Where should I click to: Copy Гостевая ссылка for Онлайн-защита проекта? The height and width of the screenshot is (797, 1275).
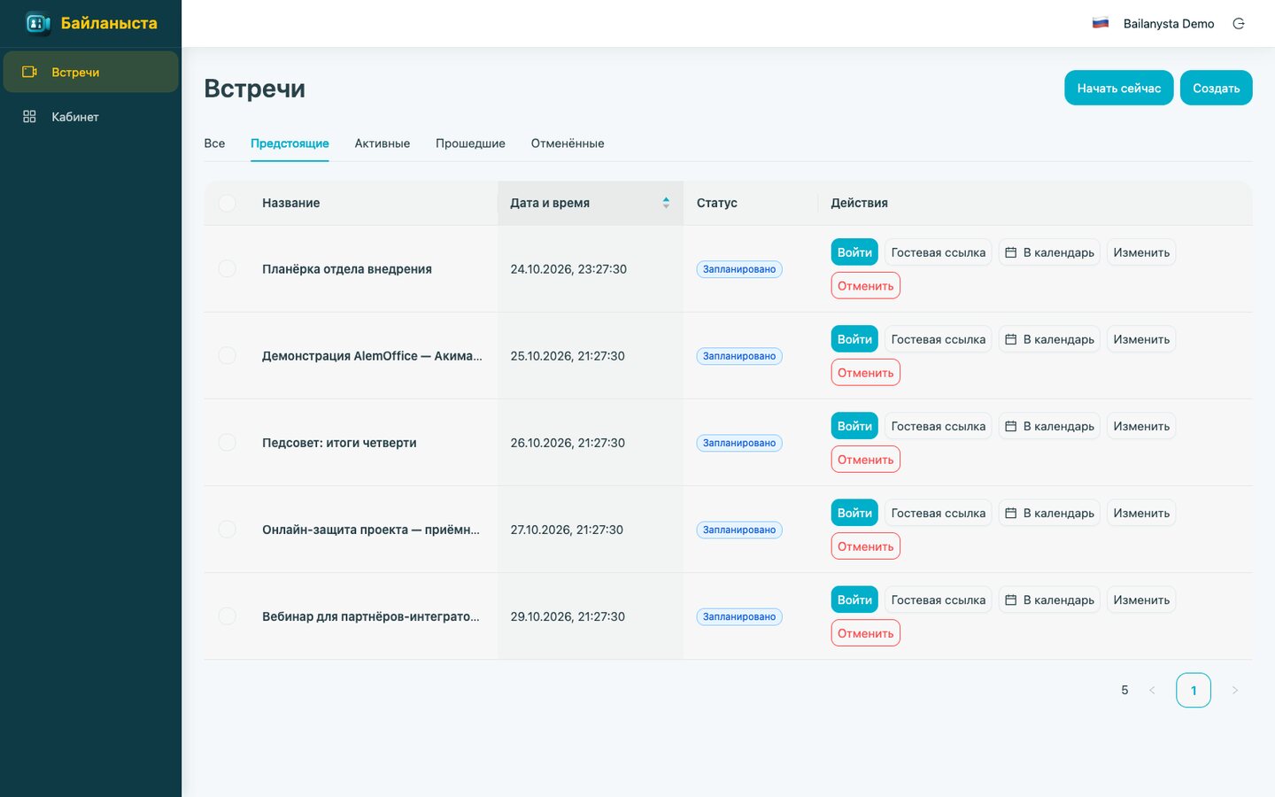pyautogui.click(x=939, y=513)
